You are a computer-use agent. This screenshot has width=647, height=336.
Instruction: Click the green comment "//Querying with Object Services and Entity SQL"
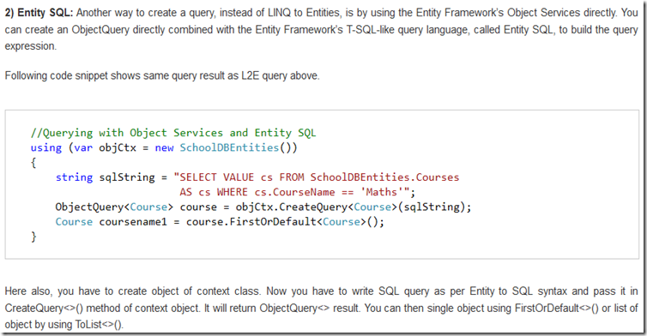pos(173,133)
